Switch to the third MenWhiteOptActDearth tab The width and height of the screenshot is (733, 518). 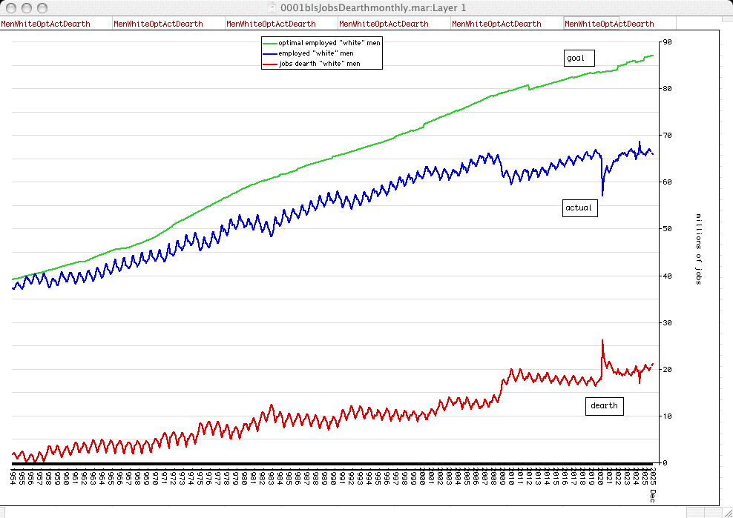[271, 24]
